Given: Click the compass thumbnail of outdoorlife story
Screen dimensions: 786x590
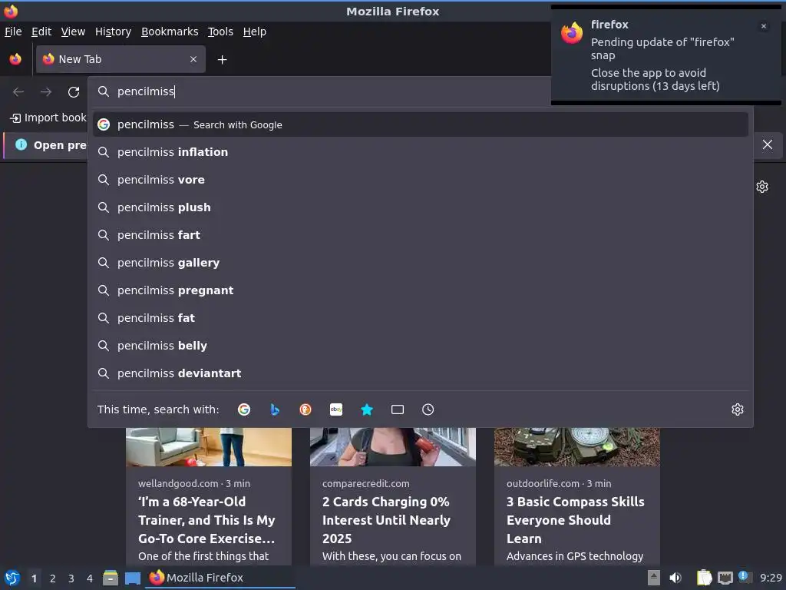Looking at the screenshot, I should [577, 447].
